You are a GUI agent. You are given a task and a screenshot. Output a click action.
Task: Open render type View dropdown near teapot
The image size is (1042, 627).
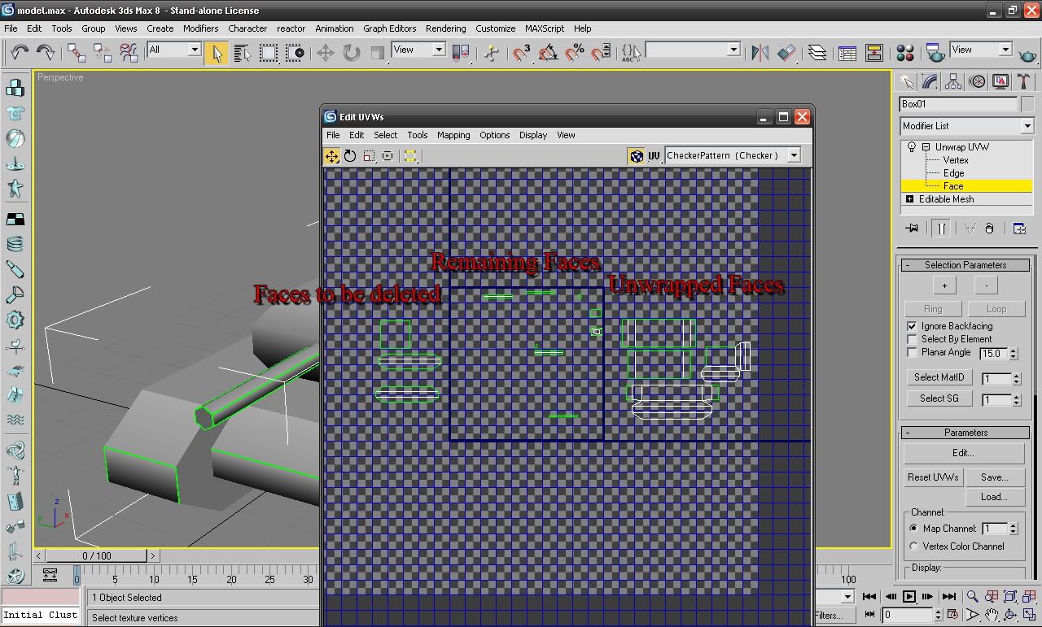coord(981,50)
